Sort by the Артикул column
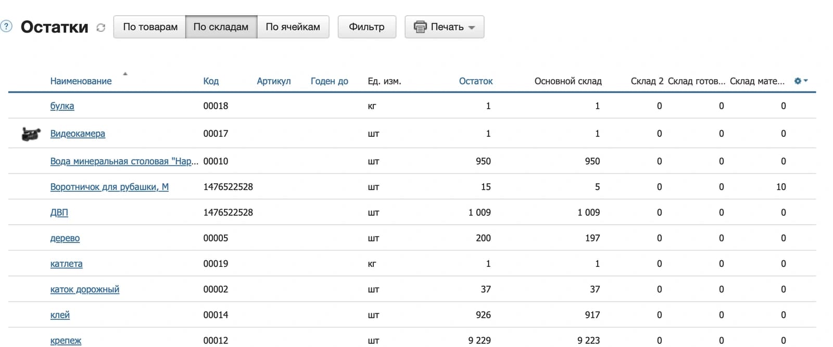Image resolution: width=833 pixels, height=347 pixels. click(274, 81)
